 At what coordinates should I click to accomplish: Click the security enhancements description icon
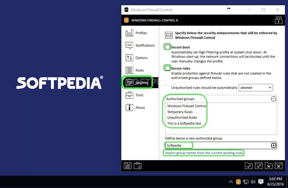(168, 35)
